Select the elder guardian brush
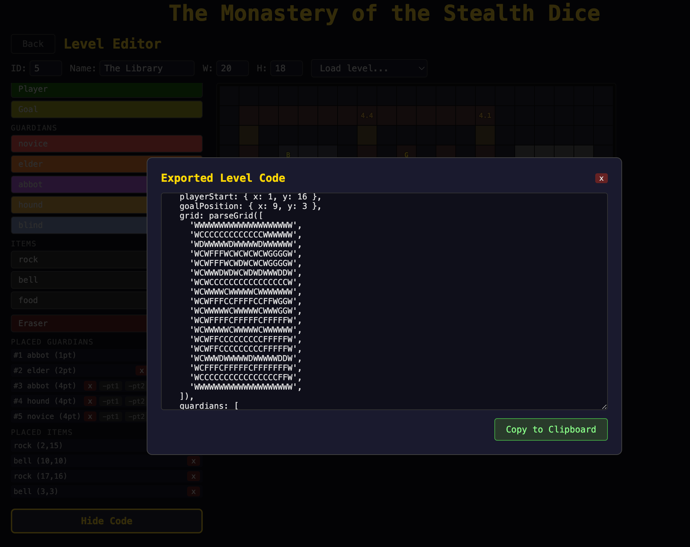Screen dimensions: 690x547 (79, 164)
